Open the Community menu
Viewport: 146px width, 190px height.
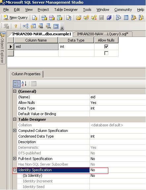click(123, 10)
